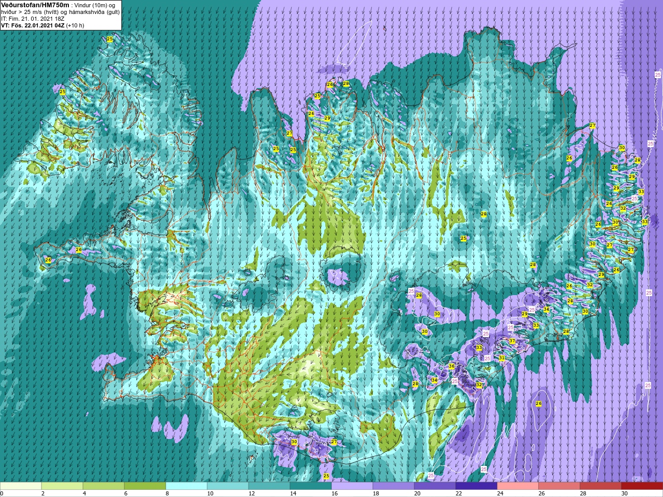The width and height of the screenshot is (663, 497).
Task: Select the "IT: Fim. 21. 01. 2021 18Z" line
Action: [33, 18]
